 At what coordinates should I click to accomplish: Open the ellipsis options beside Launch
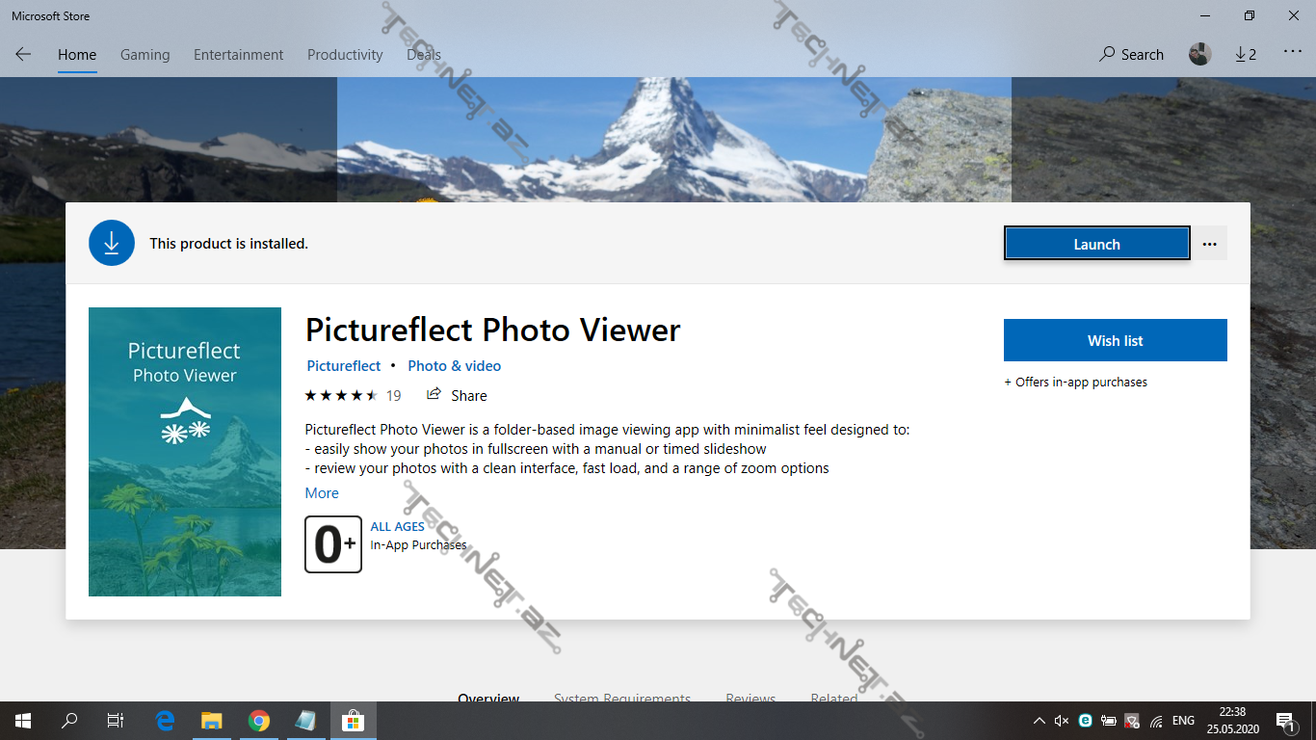coord(1210,244)
